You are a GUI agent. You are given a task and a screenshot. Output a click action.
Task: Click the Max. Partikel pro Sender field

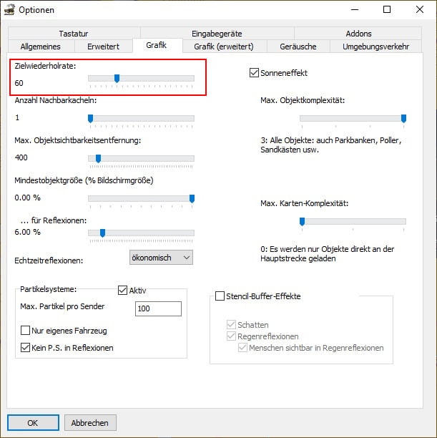(x=158, y=308)
